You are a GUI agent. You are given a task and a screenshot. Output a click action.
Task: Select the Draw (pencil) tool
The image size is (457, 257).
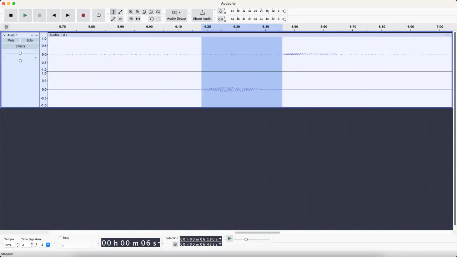pos(113,19)
